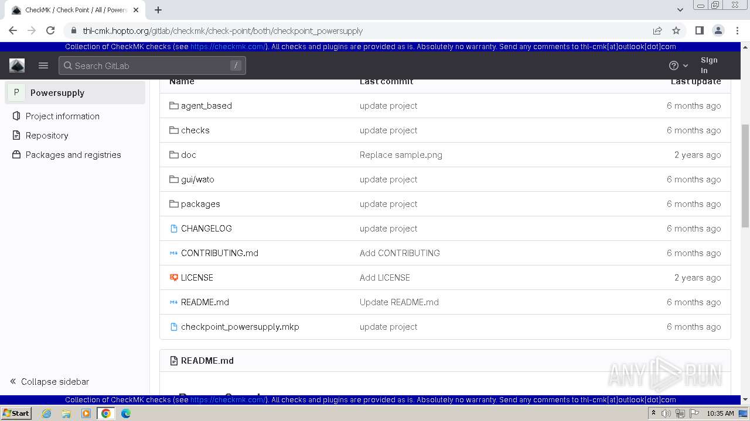Click the Packages and registries icon
The height and width of the screenshot is (421, 750).
[16, 154]
